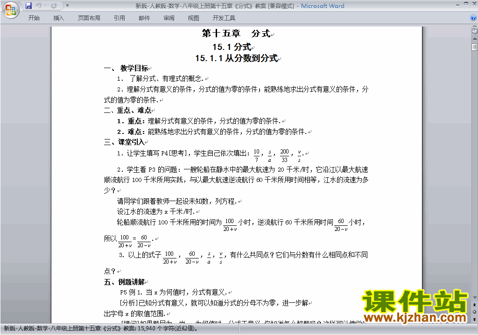Open the 开始 ribbon tab

tap(34, 18)
